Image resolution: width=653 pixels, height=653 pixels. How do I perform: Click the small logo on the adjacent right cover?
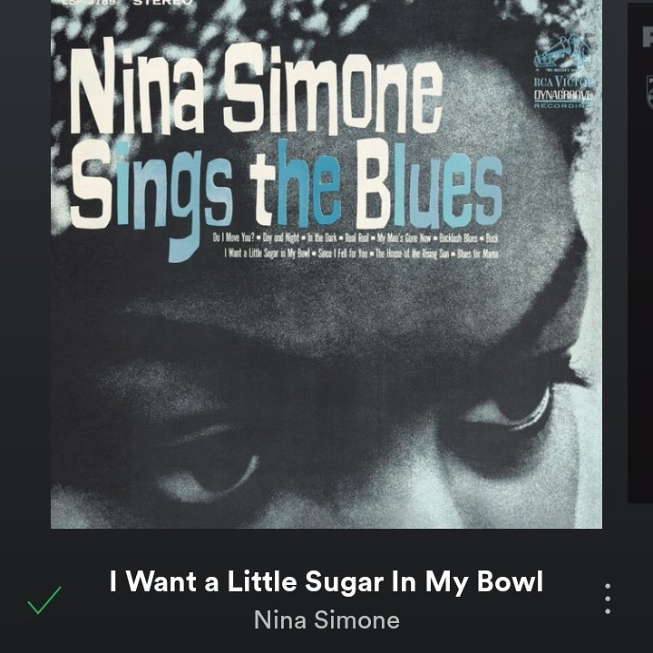648,92
